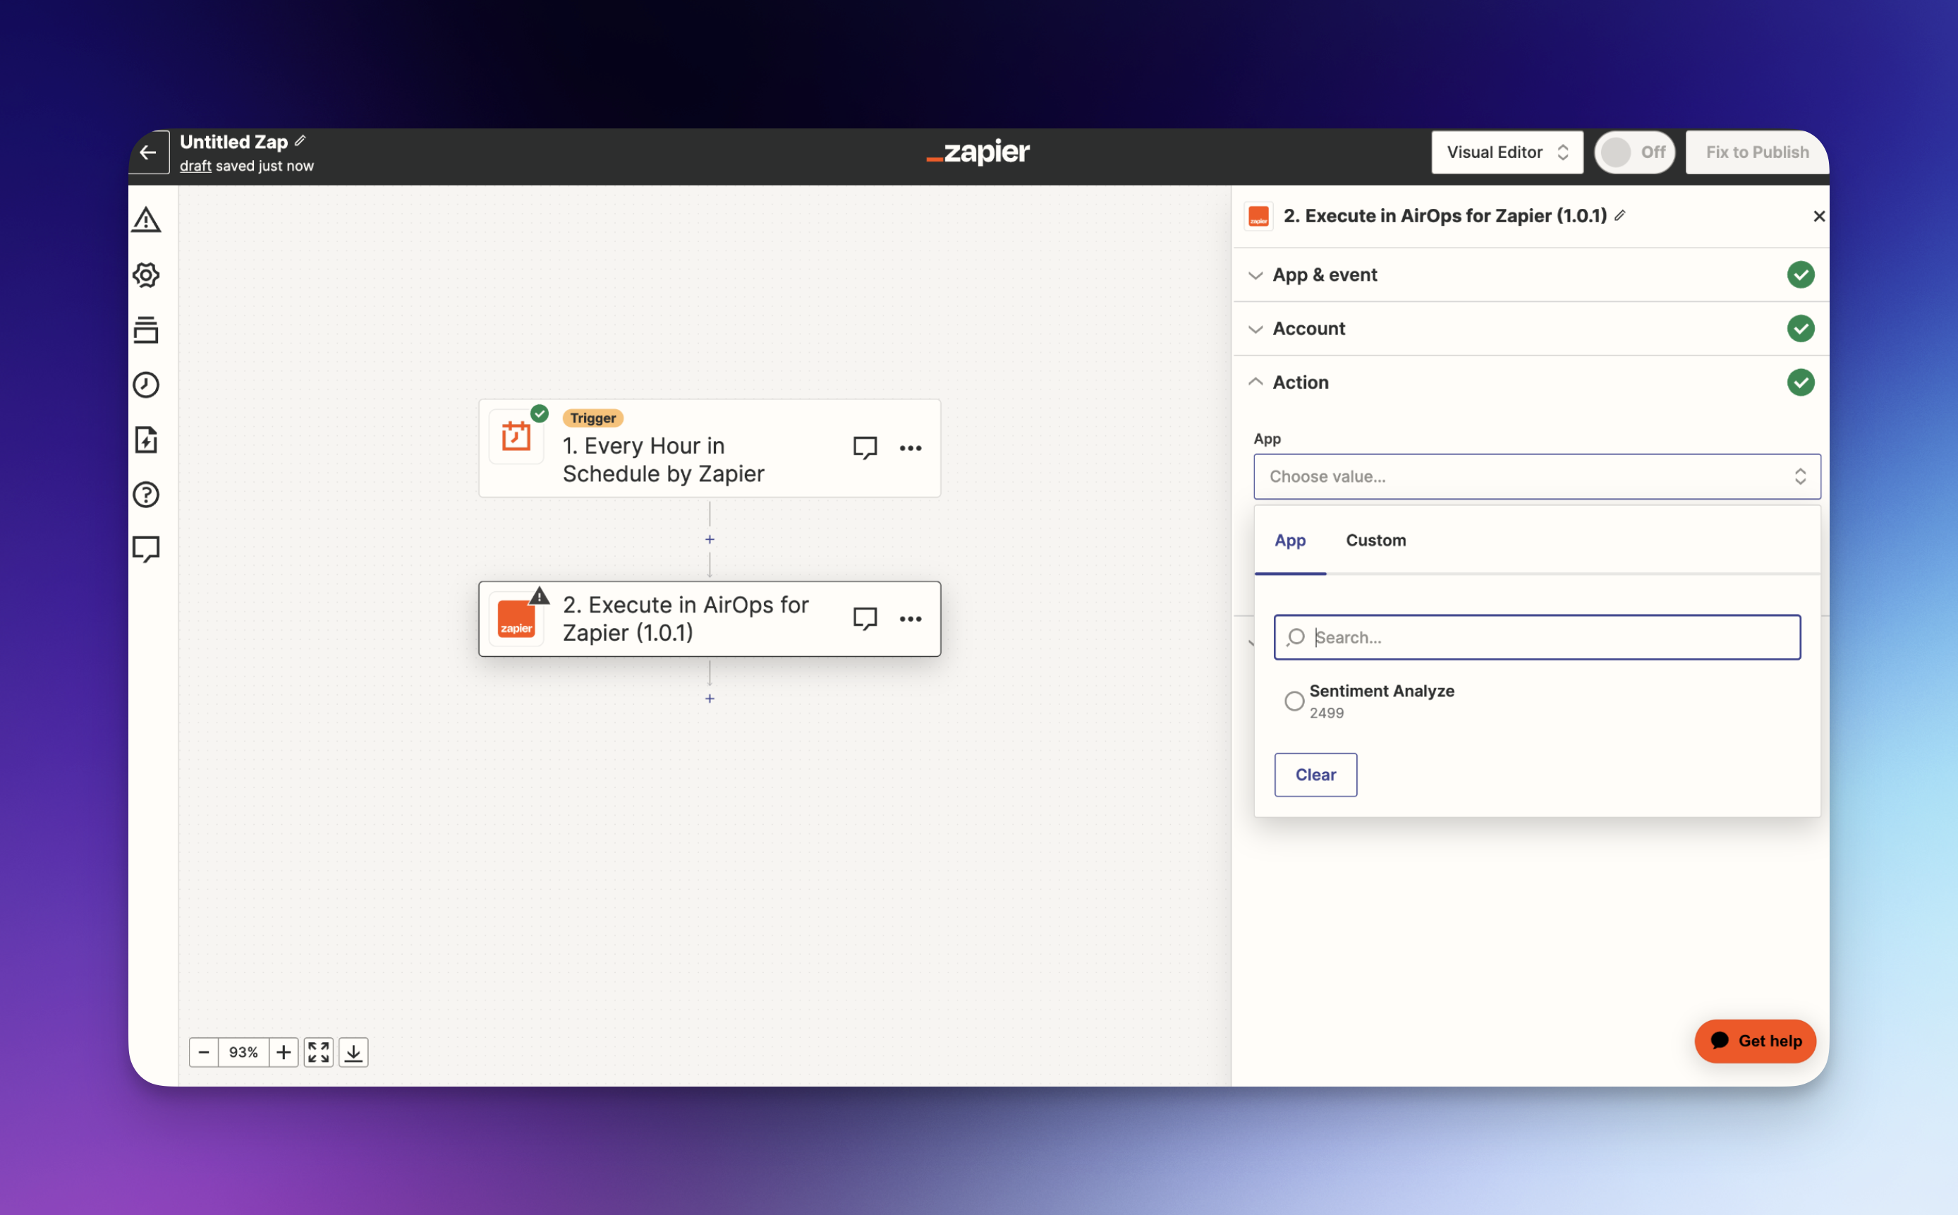Open three-dot menu on AirOps step
This screenshot has height=1215, width=1958.
pyautogui.click(x=910, y=619)
